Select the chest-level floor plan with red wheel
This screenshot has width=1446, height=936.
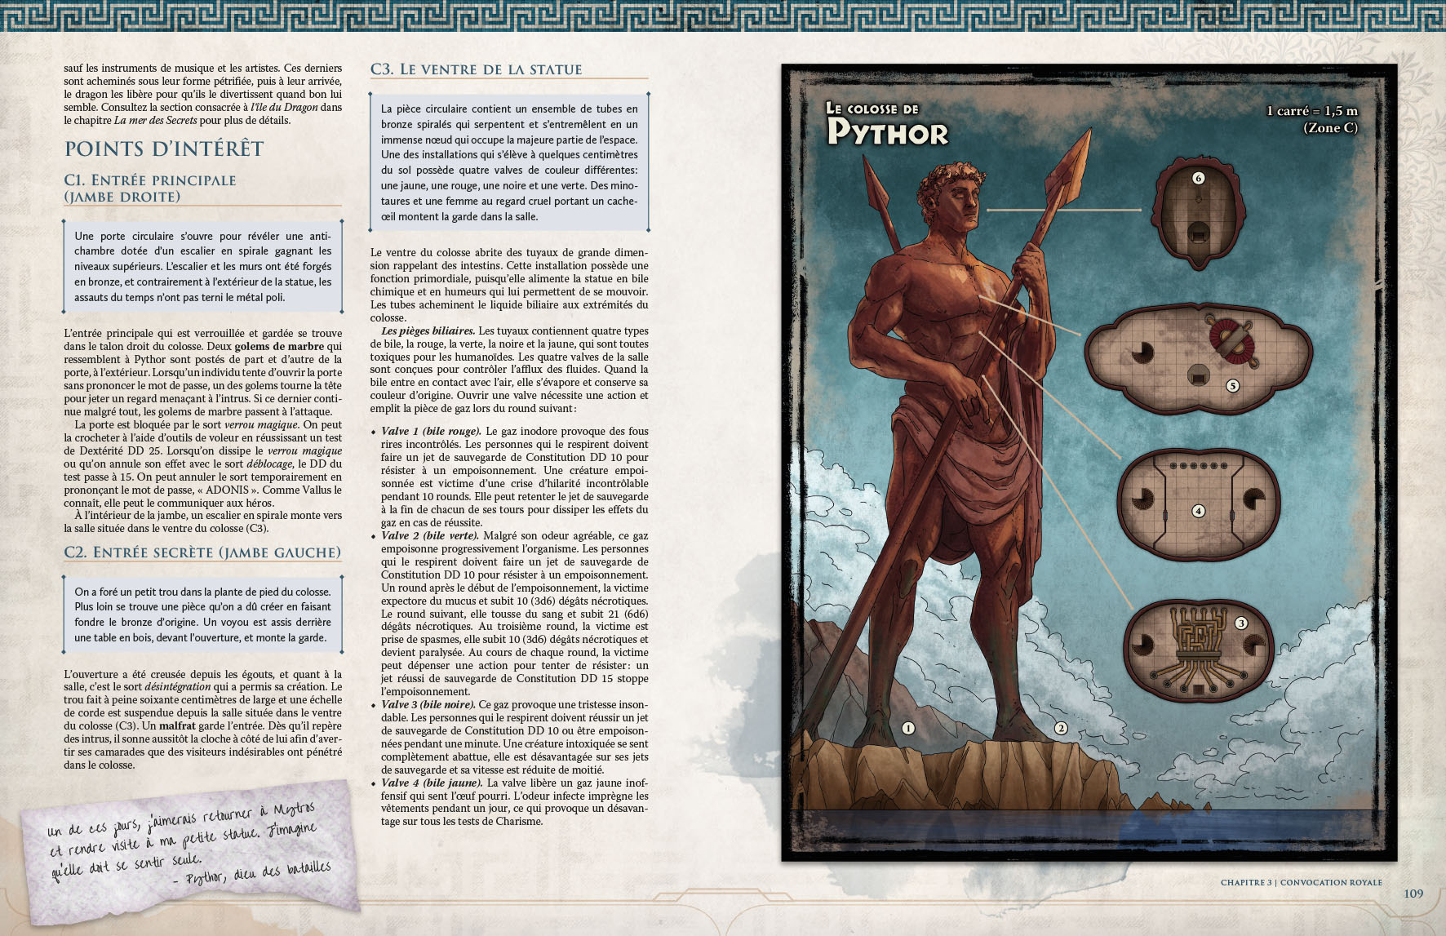pyautogui.click(x=1198, y=358)
